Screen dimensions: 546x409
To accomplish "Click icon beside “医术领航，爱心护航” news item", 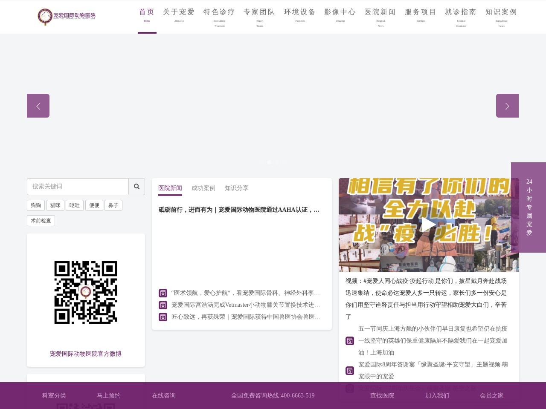I will (x=163, y=293).
